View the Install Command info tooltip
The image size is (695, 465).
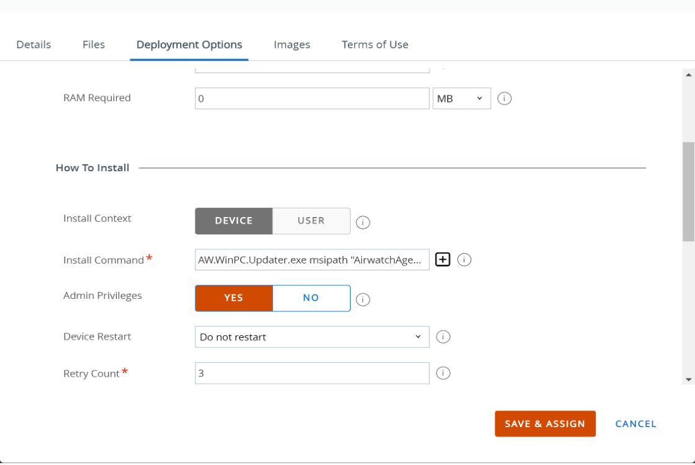[x=464, y=259]
